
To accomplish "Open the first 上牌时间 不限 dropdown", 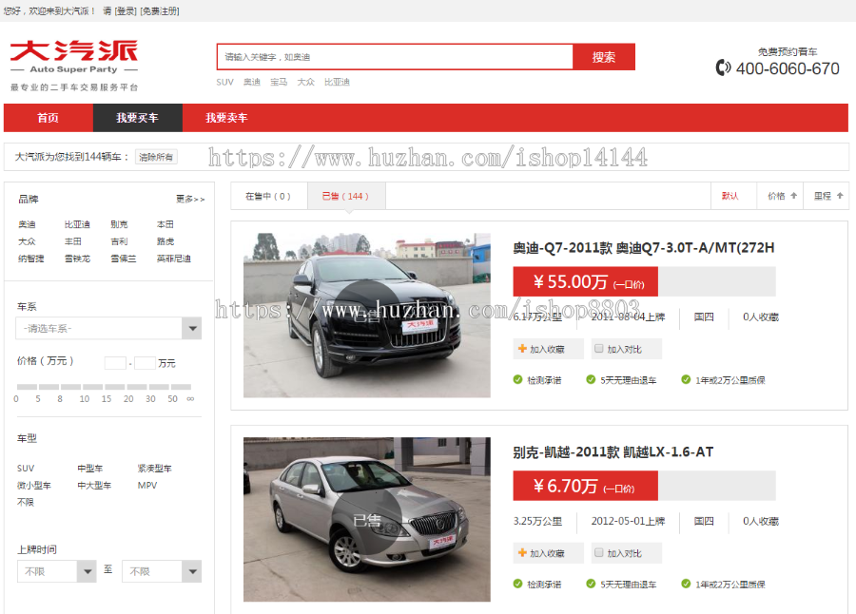I will click(55, 571).
